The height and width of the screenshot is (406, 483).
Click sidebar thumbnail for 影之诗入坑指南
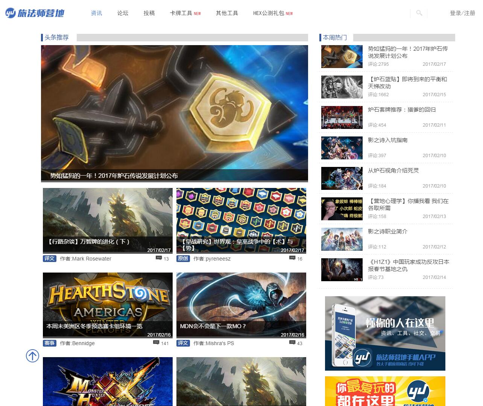click(342, 148)
